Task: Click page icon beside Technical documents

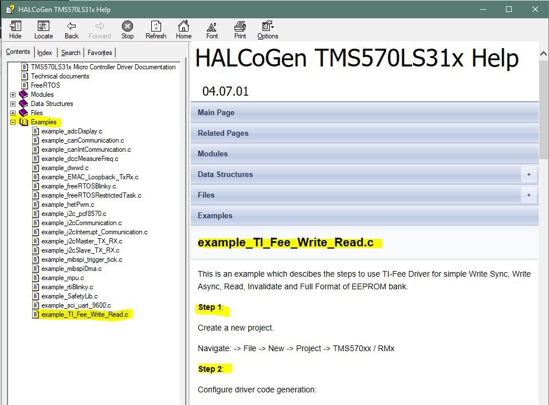Action: coord(25,76)
